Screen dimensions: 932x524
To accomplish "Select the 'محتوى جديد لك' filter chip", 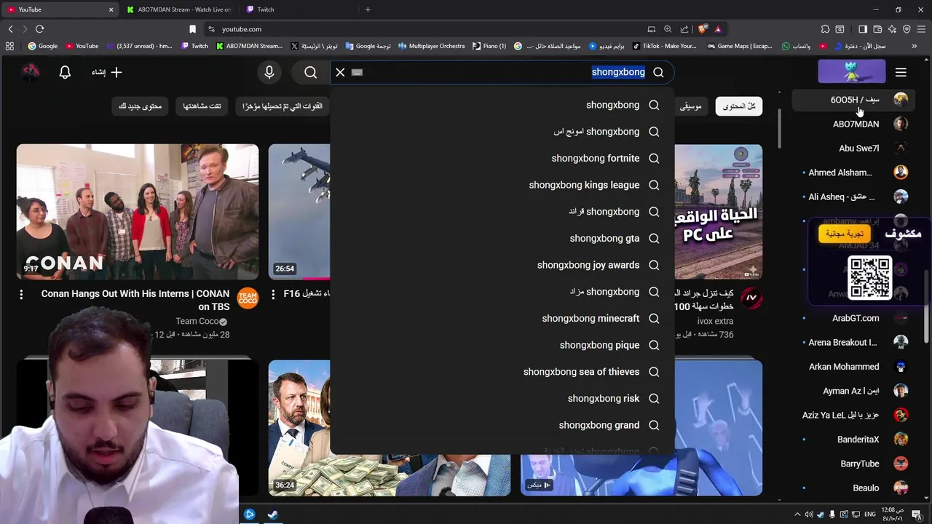I will tap(140, 106).
